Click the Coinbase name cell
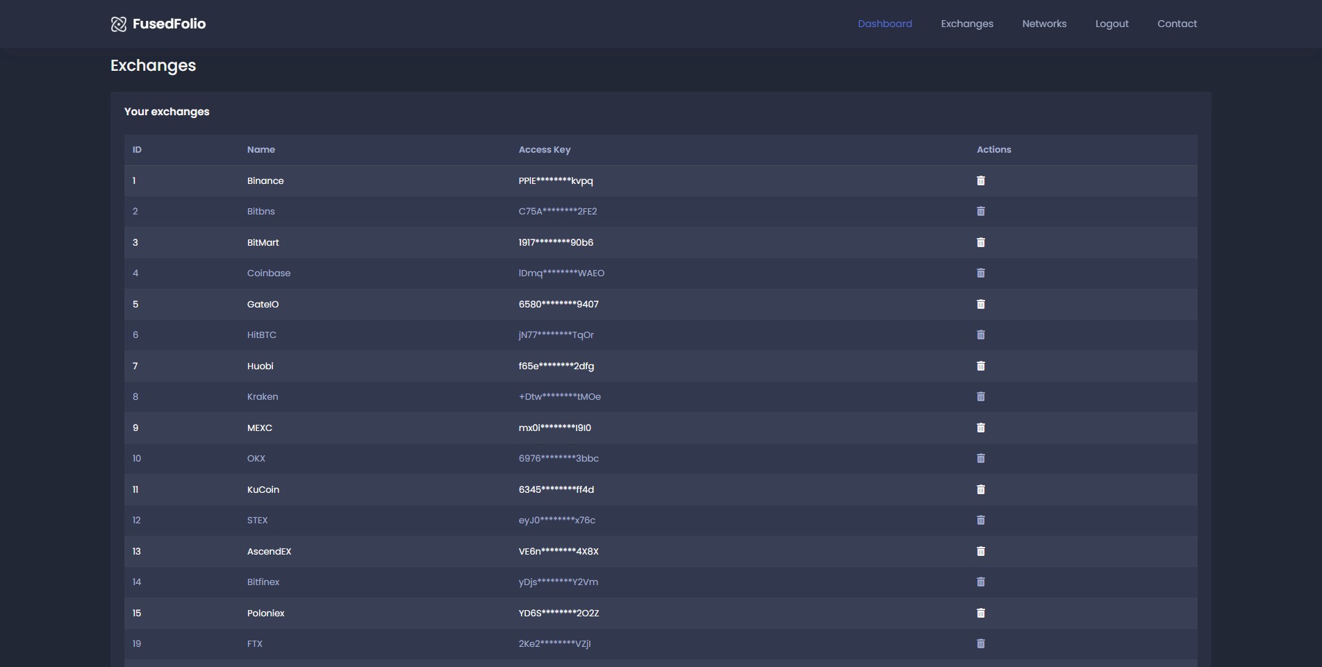1322x667 pixels. point(269,273)
